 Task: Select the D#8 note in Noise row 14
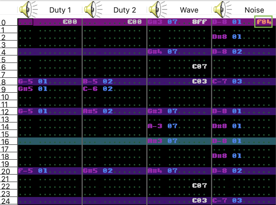[220, 126]
